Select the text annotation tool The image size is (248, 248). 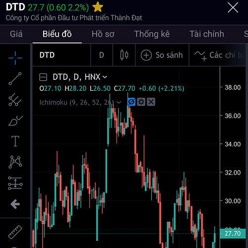pyautogui.click(x=15, y=141)
